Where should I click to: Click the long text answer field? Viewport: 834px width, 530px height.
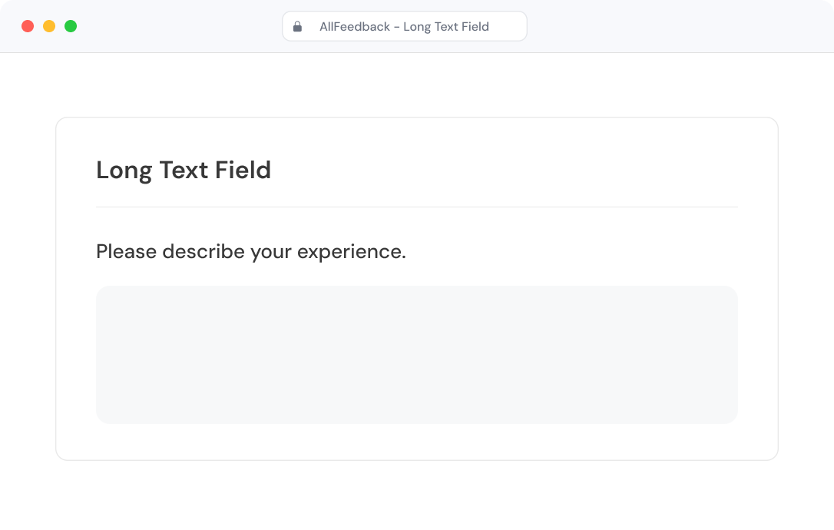click(416, 354)
